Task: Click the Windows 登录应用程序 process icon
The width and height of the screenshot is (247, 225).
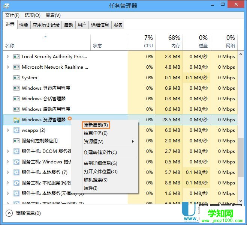Action: tap(16, 88)
